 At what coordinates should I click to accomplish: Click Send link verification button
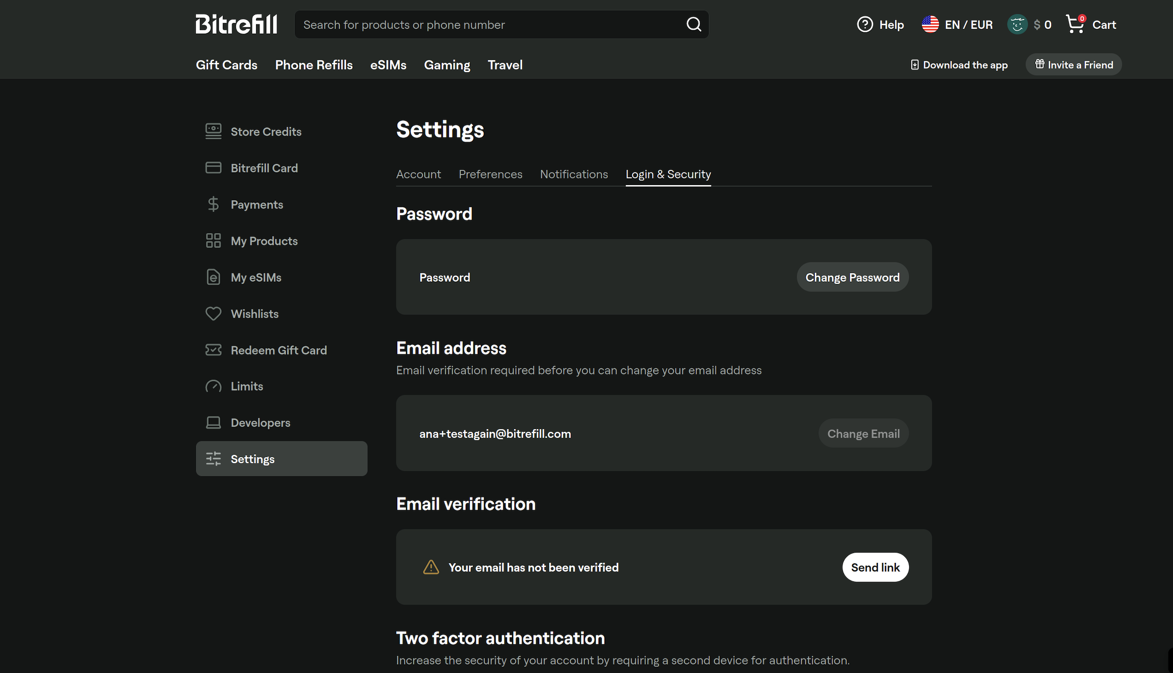[875, 567]
